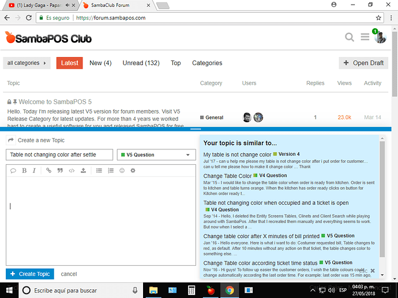Screen dimensions: 398x298
Task: Click General category label
Action: [x=212, y=118]
